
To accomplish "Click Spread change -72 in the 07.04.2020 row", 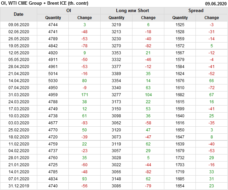I will (212, 88).
